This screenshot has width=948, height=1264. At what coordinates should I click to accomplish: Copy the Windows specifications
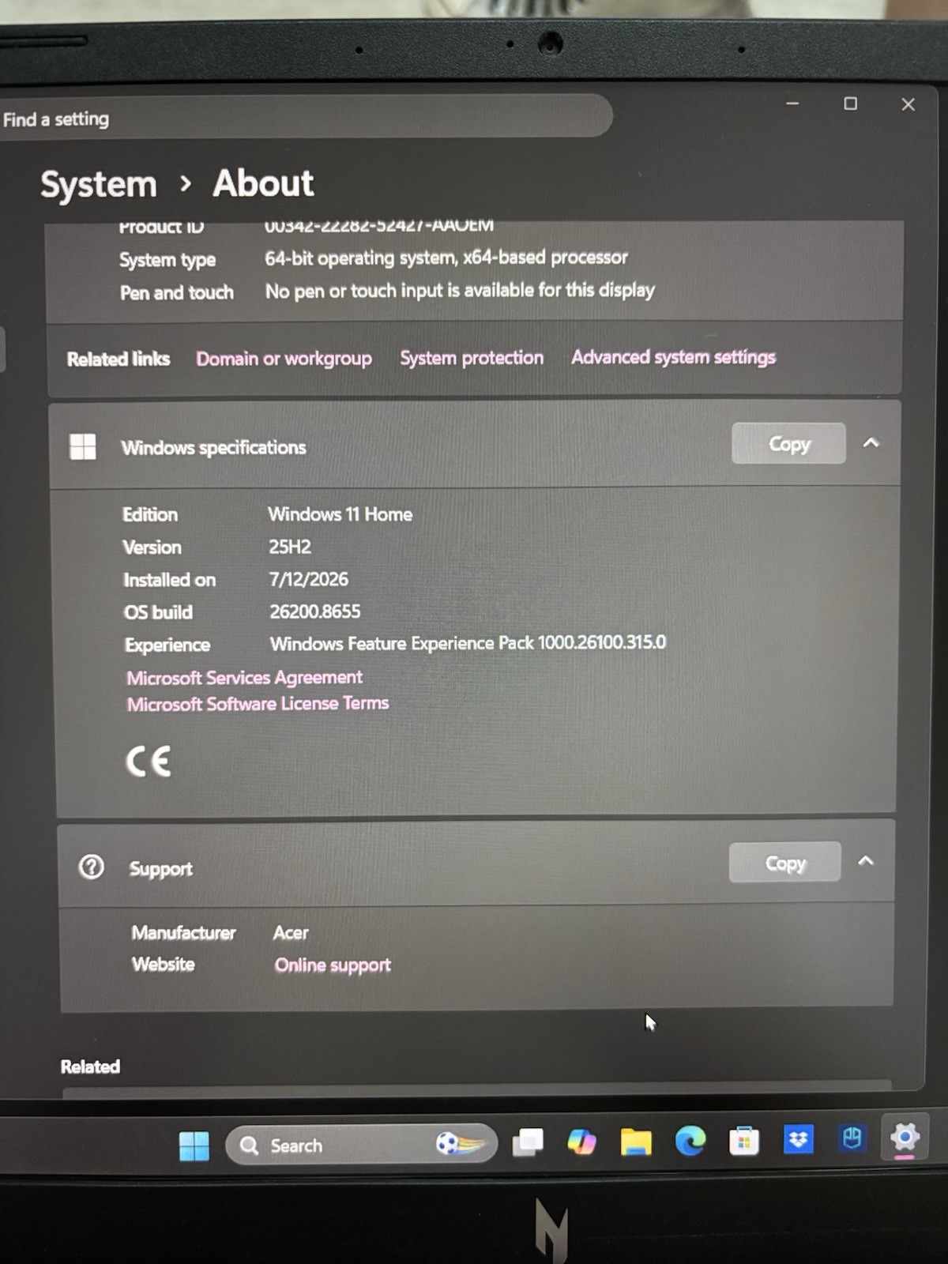pos(788,444)
